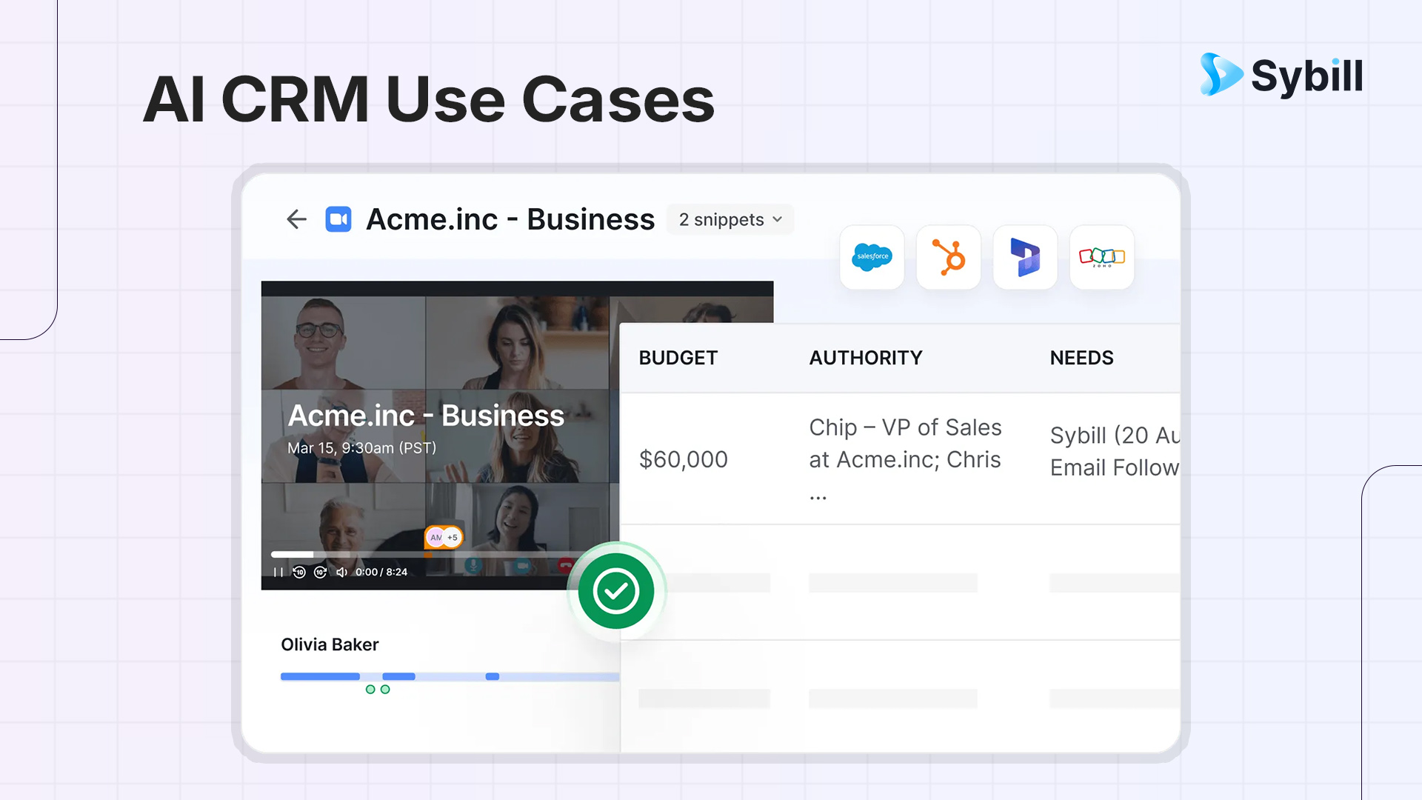This screenshot has height=800, width=1422.
Task: Open the 2 snippets dropdown
Action: tap(730, 219)
